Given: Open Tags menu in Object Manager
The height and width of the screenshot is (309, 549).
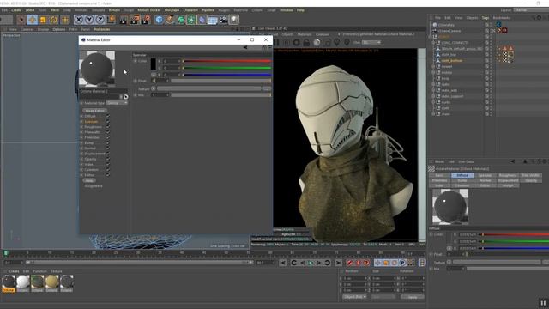Looking at the screenshot, I should (x=486, y=17).
